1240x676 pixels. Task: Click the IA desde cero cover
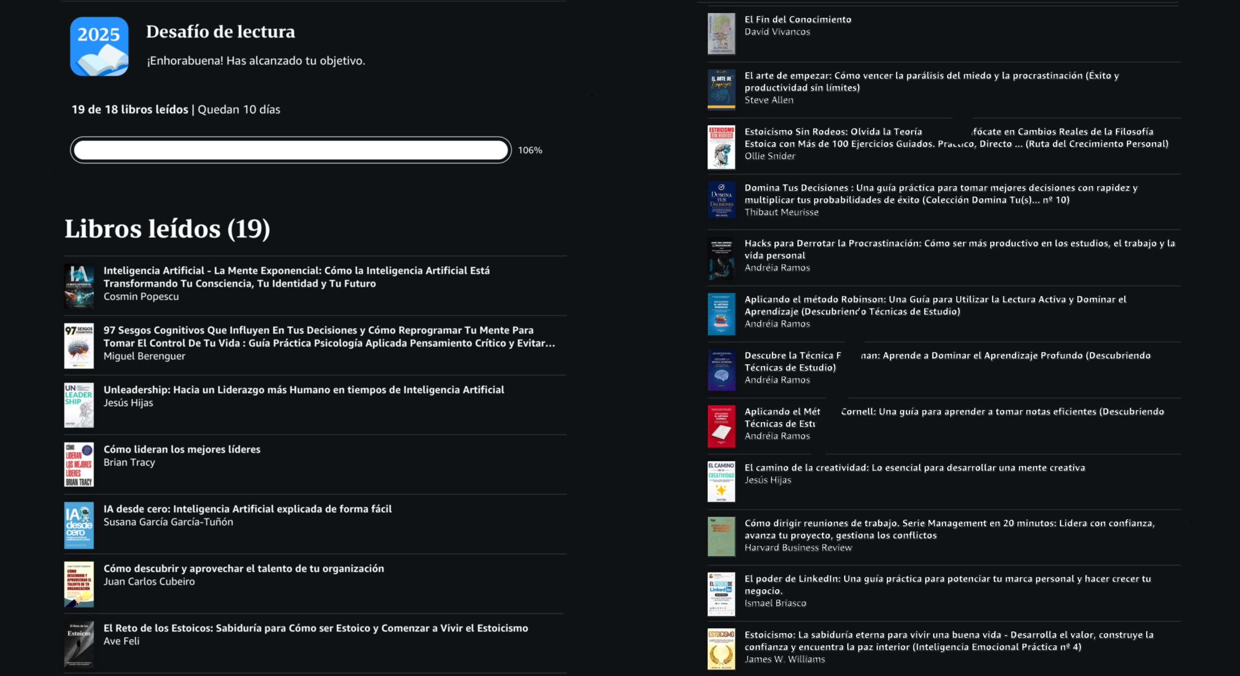coord(79,525)
